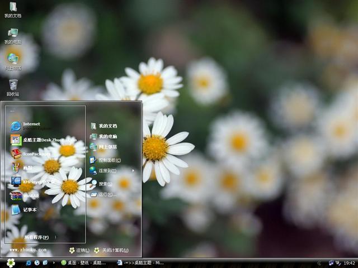Image resolution: width=358 pixels, height=268 pixels.
Task: Click the globe quick launch icon
Action: click(37, 263)
